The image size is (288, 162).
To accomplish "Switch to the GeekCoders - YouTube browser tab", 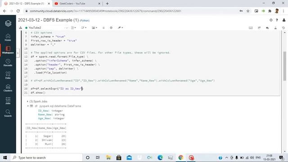I will pyautogui.click(x=77, y=4).
